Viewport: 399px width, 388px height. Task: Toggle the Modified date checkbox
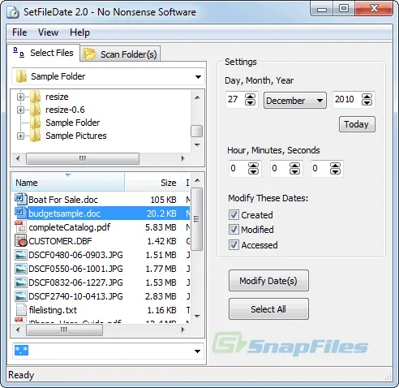pos(234,230)
